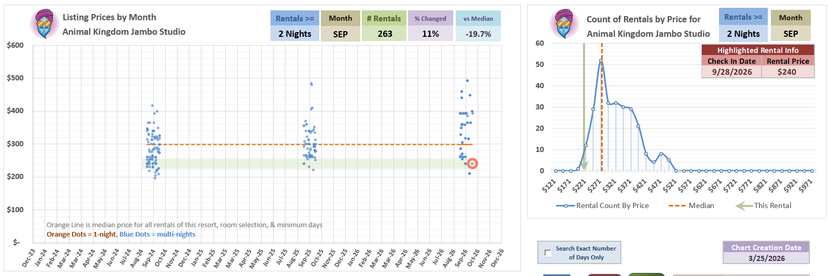Click the Rental Count By Price legend marker

[565, 206]
